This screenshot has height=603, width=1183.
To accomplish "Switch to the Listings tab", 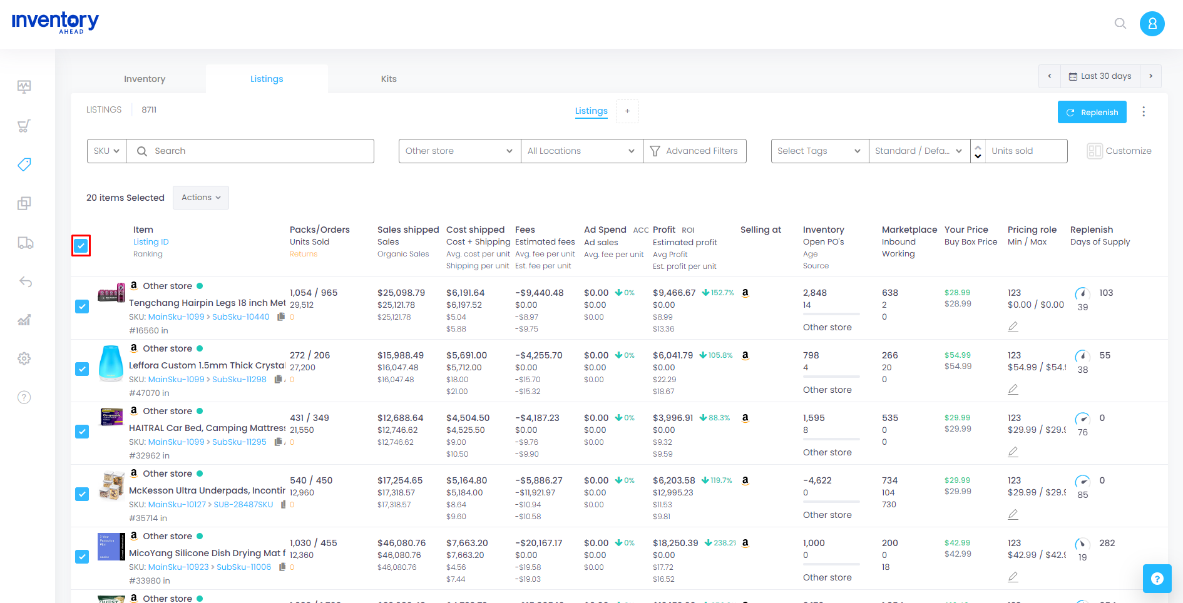I will [x=267, y=79].
